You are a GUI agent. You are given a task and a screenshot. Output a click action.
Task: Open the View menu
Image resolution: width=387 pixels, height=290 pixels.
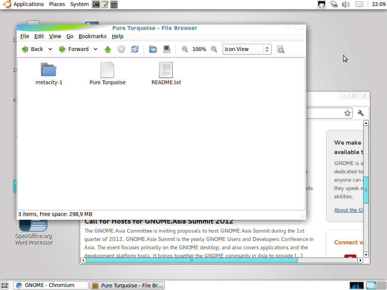tap(55, 36)
